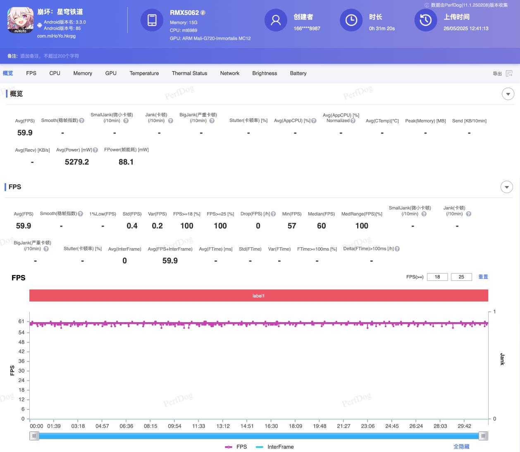Viewport: 520px width, 452px height.
Task: Click the creator ID 166****8987
Action: (x=307, y=29)
